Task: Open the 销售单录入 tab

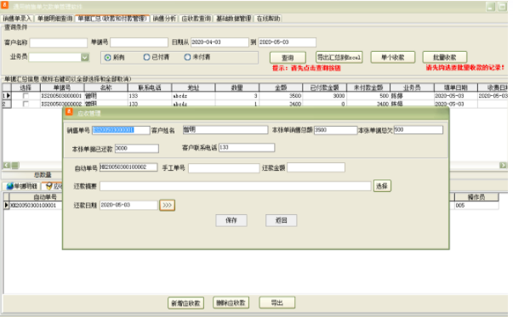Action: click(17, 19)
